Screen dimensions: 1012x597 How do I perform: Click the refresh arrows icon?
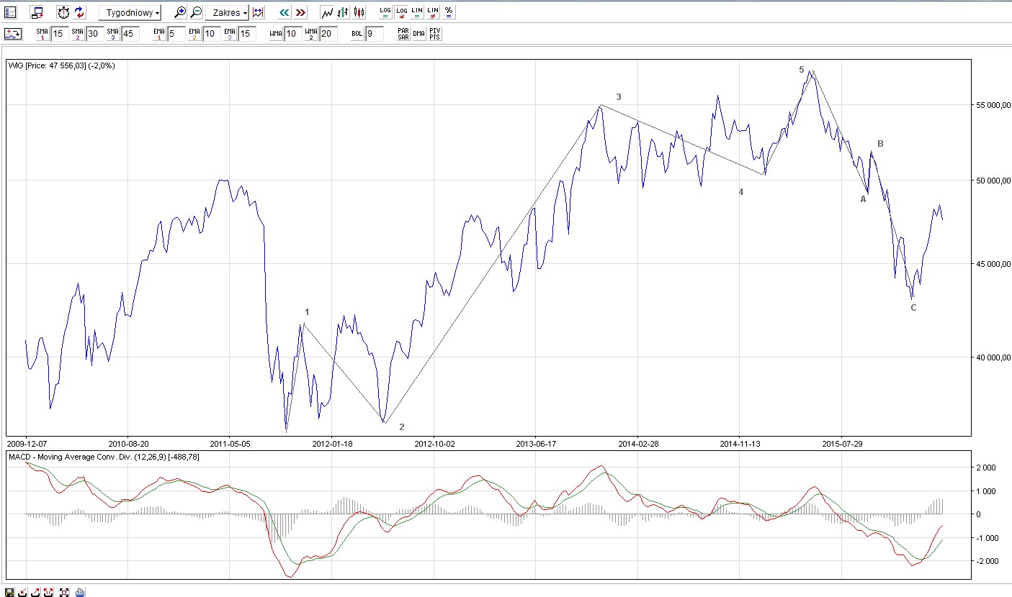tap(79, 12)
